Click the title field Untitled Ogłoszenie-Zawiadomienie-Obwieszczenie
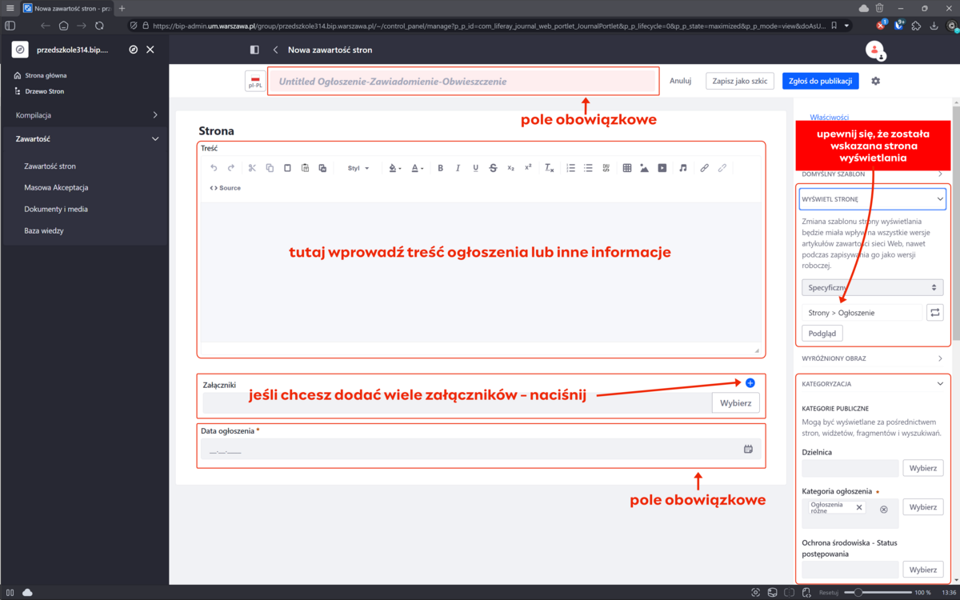 tap(462, 82)
